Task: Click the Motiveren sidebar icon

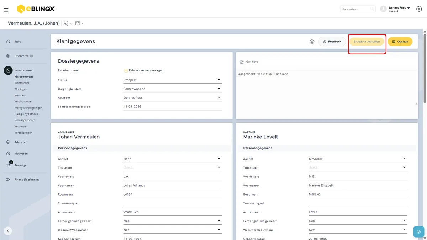Action: tap(8, 154)
